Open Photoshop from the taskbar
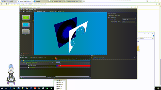This screenshot has width=161, height=90. click(31, 88)
